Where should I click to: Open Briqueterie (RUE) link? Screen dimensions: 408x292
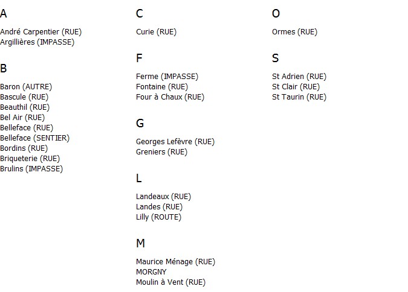30,159
